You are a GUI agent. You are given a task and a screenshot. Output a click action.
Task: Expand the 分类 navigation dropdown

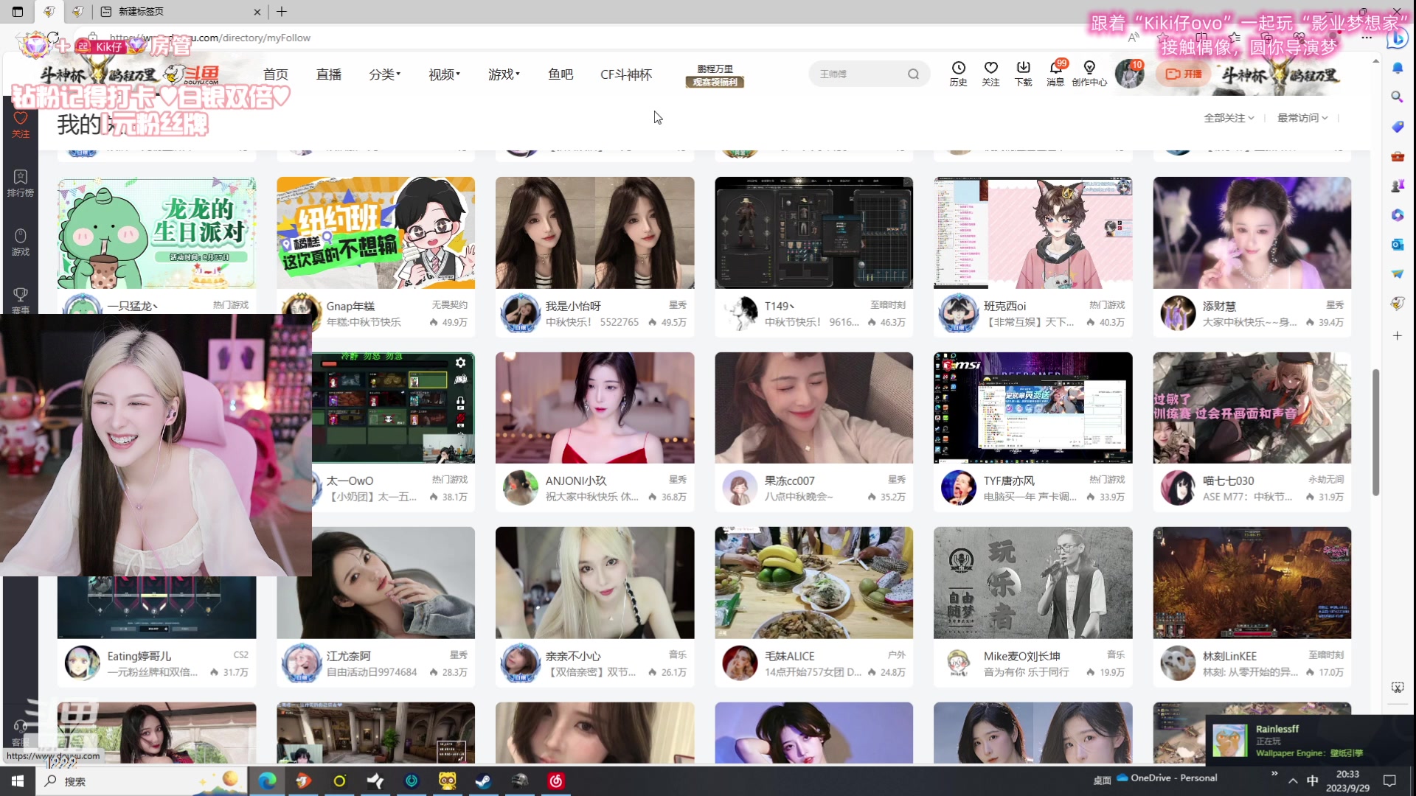pyautogui.click(x=384, y=74)
